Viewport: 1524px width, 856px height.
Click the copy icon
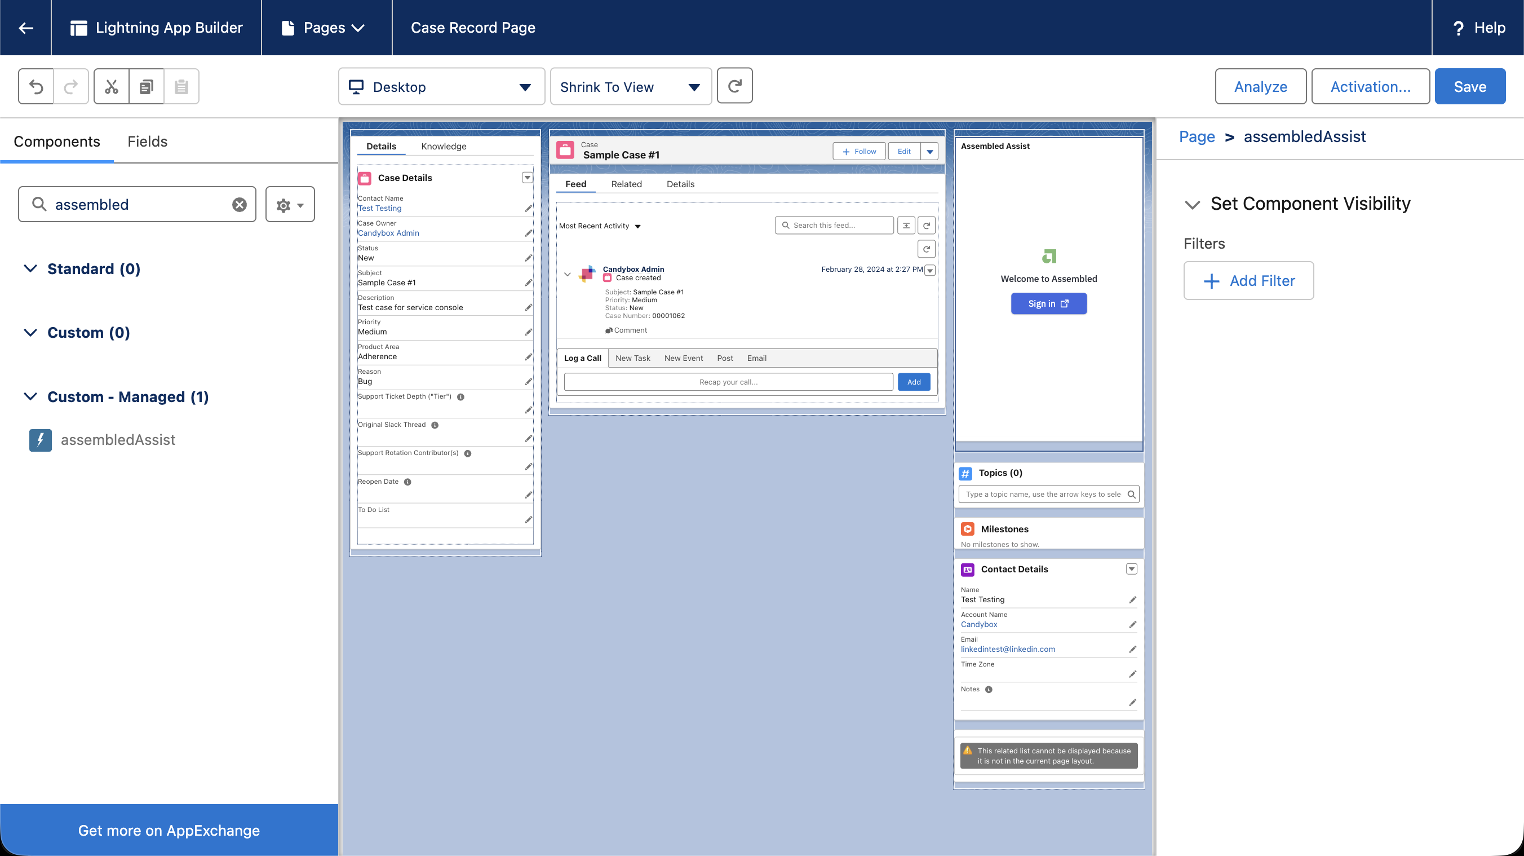[146, 87]
